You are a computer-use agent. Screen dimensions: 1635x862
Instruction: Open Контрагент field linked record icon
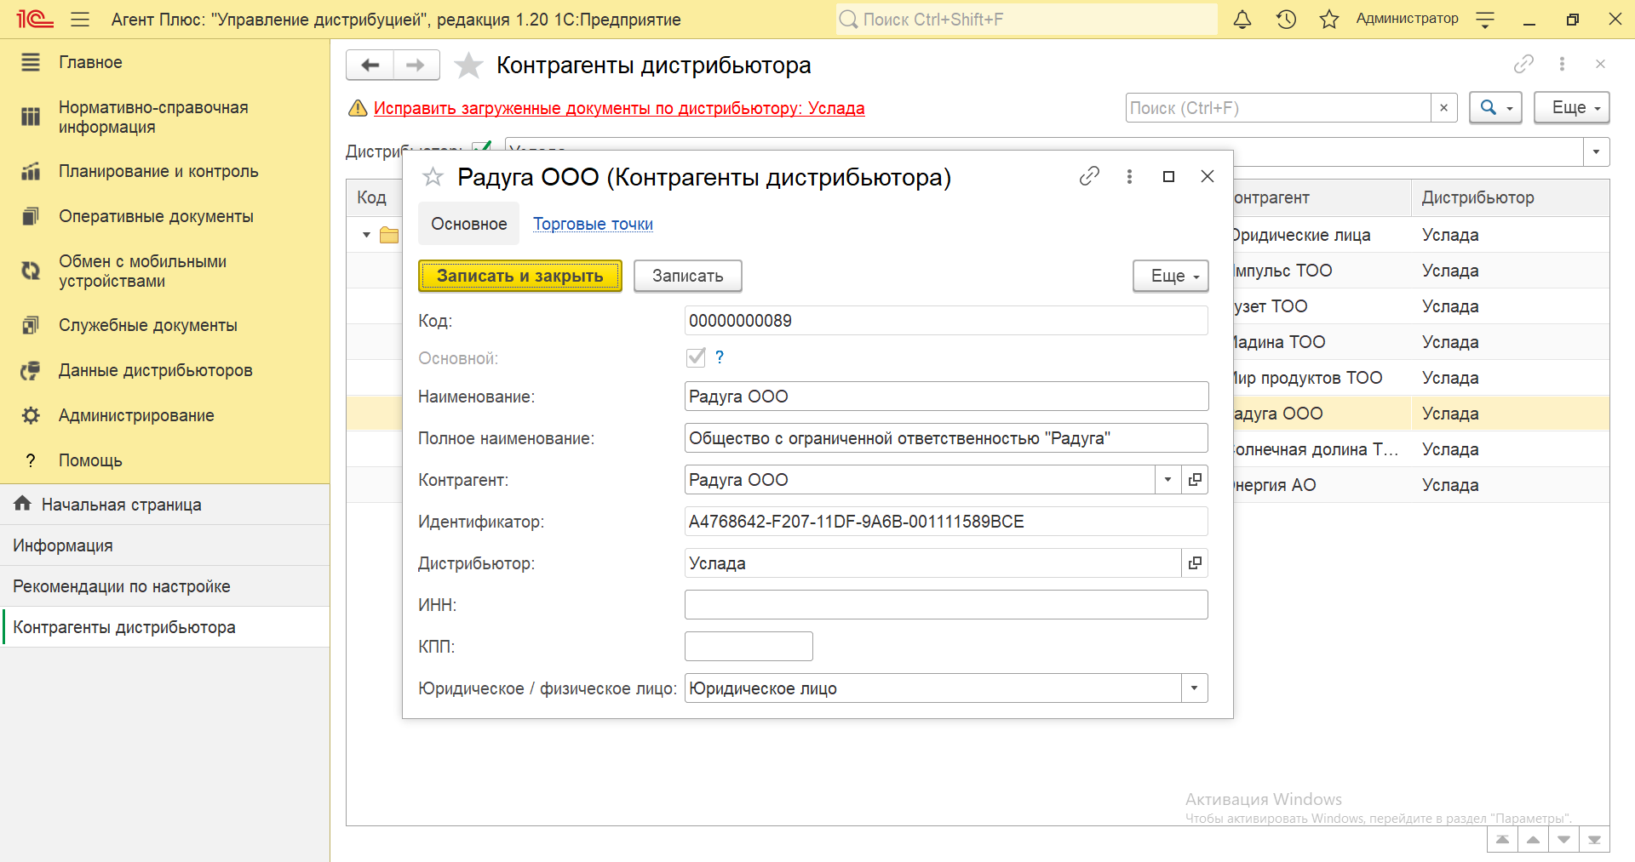[1195, 480]
